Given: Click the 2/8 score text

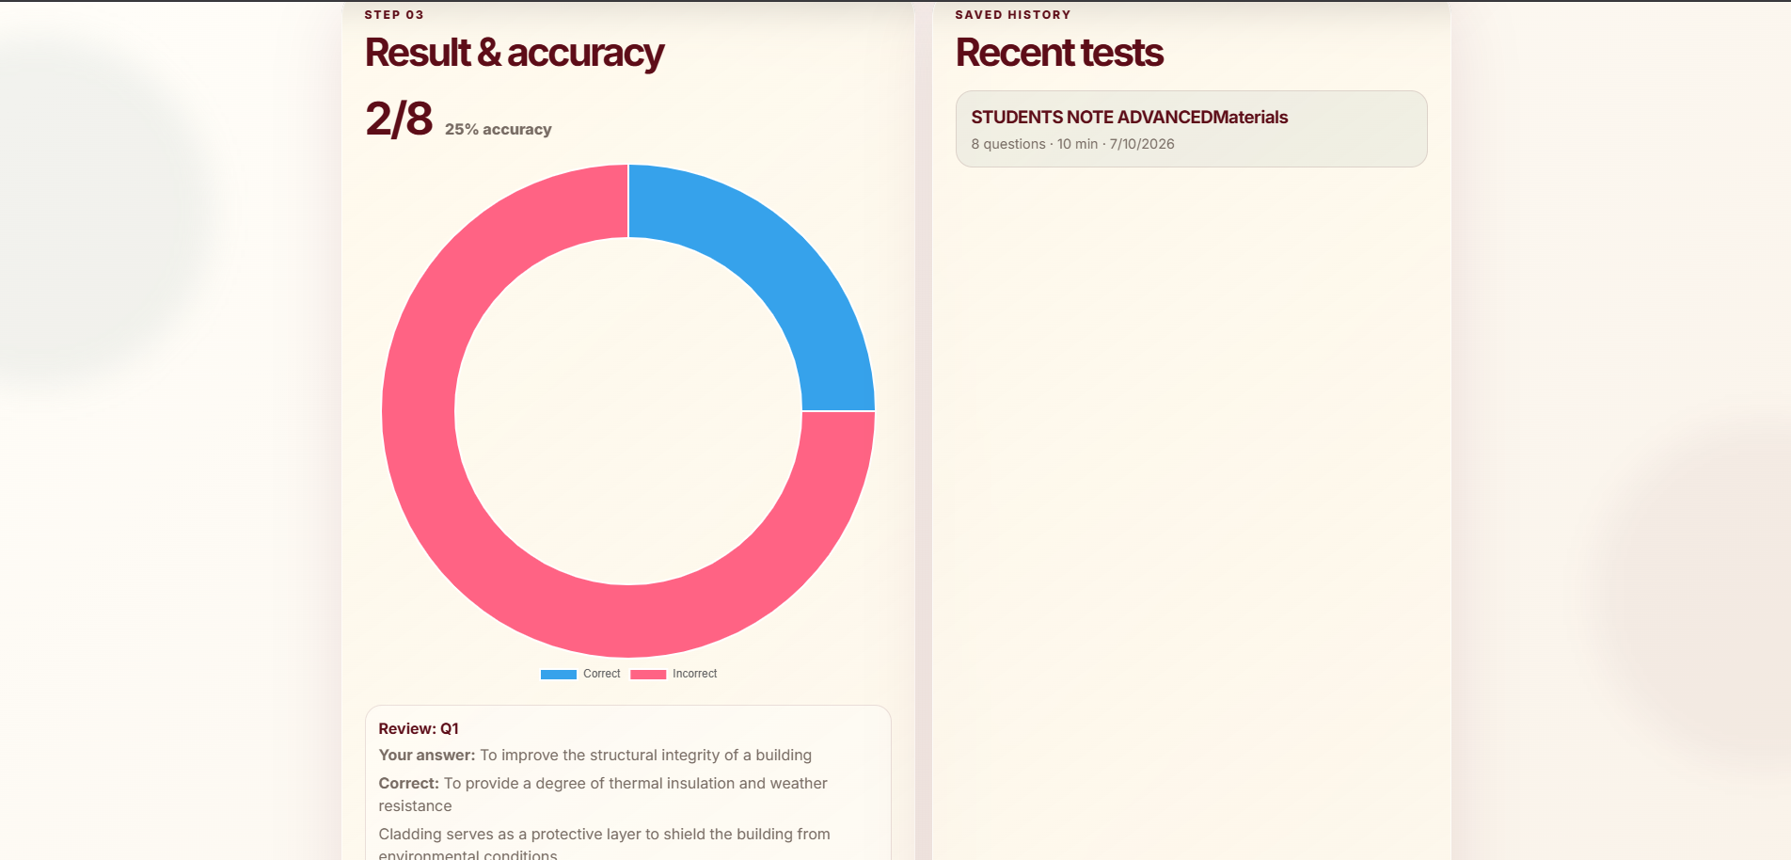Looking at the screenshot, I should click(399, 119).
